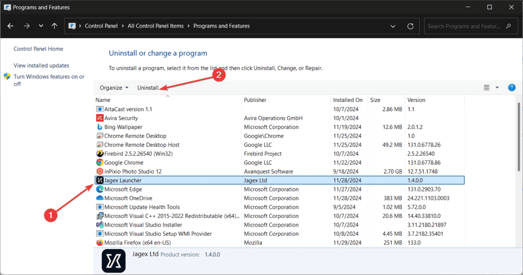The height and width of the screenshot is (275, 523).
Task: Select the Google Chrome program icon
Action: coord(100,162)
